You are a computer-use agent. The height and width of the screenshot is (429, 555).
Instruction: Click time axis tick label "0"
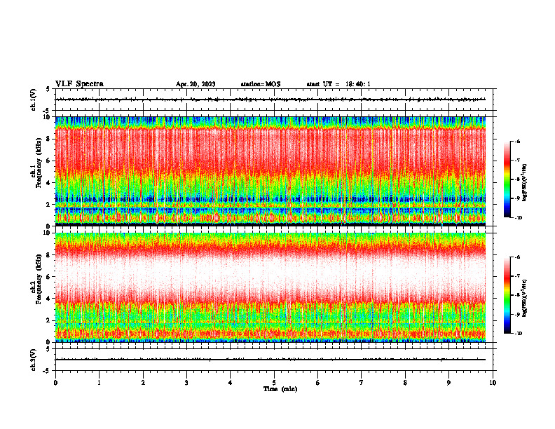click(55, 383)
